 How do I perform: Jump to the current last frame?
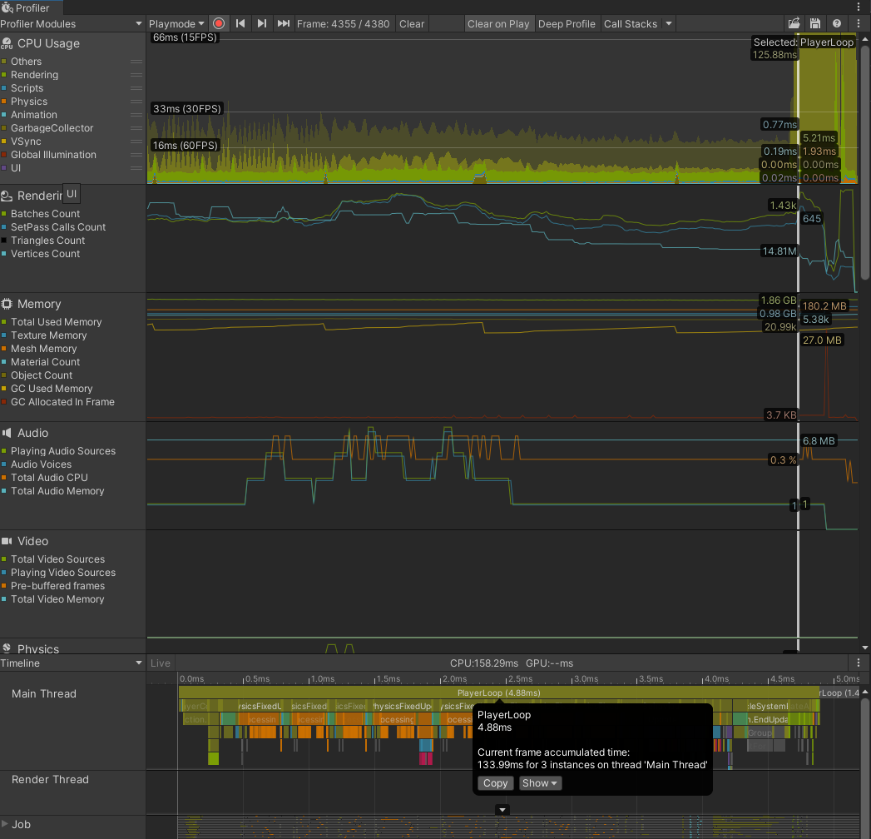[284, 24]
